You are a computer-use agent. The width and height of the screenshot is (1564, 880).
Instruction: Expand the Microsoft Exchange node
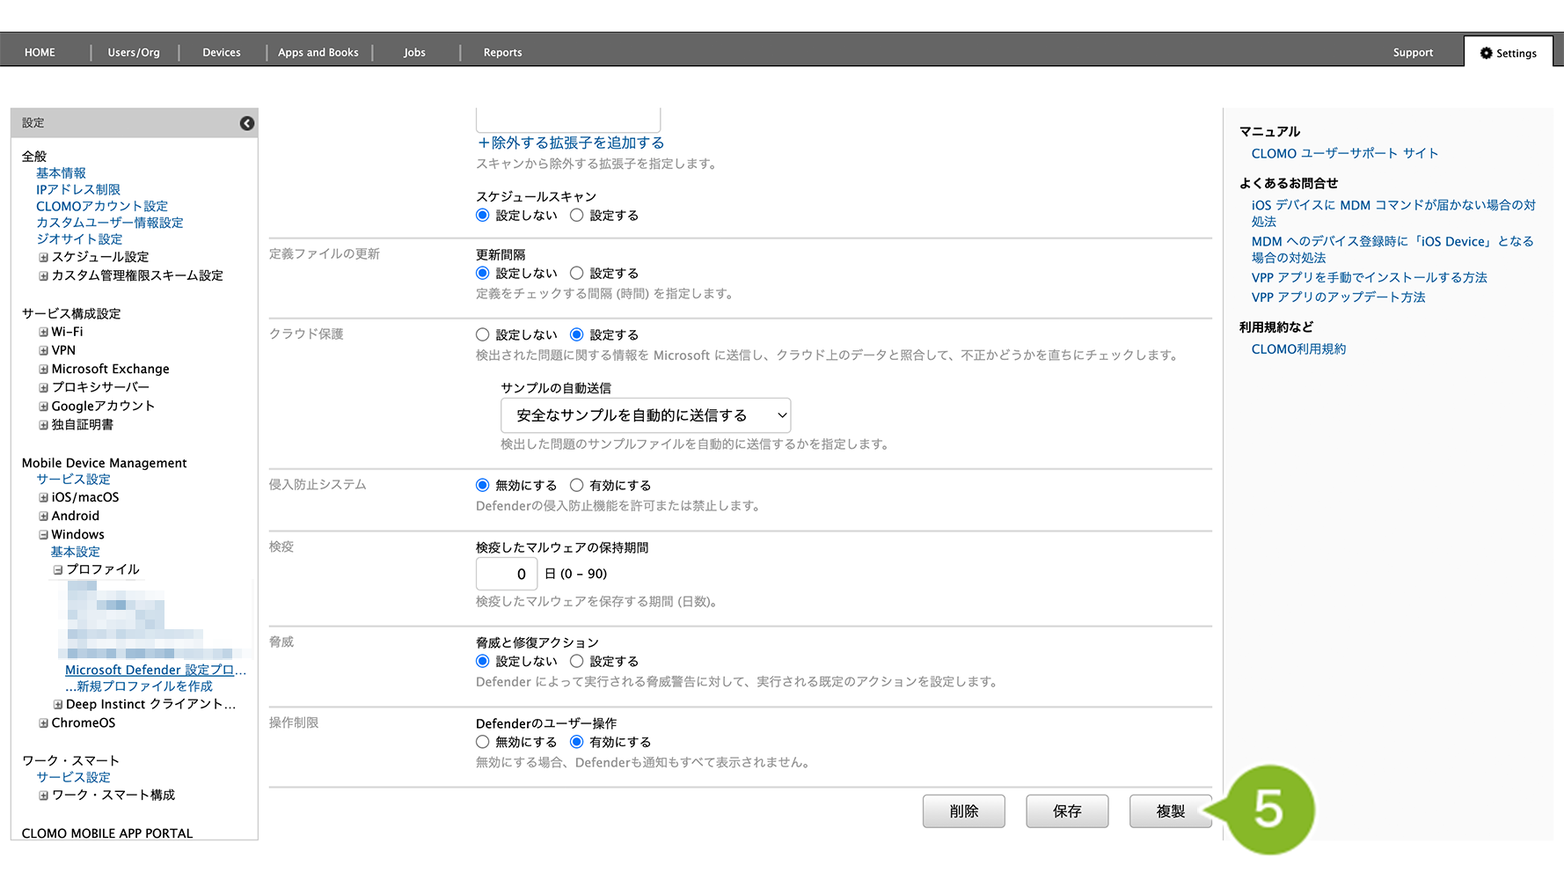(x=43, y=370)
